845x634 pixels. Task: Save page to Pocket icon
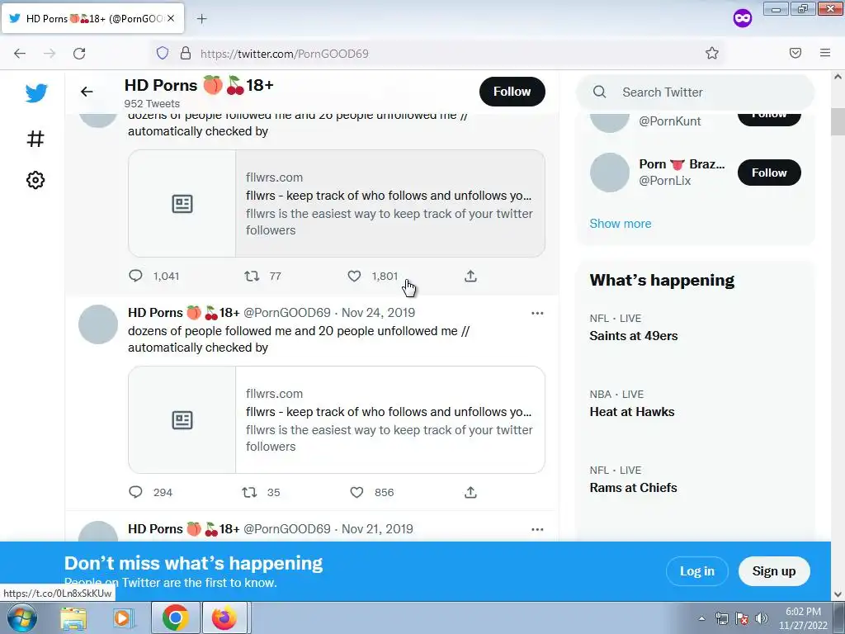(795, 53)
